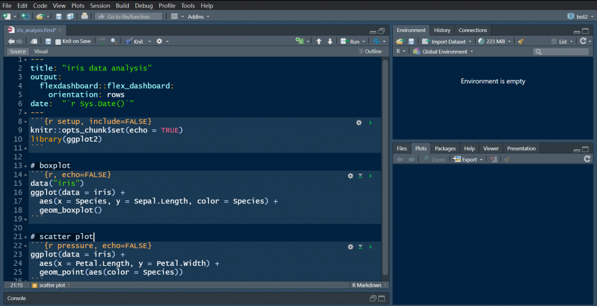Open pressure chunk options gear

point(350,247)
